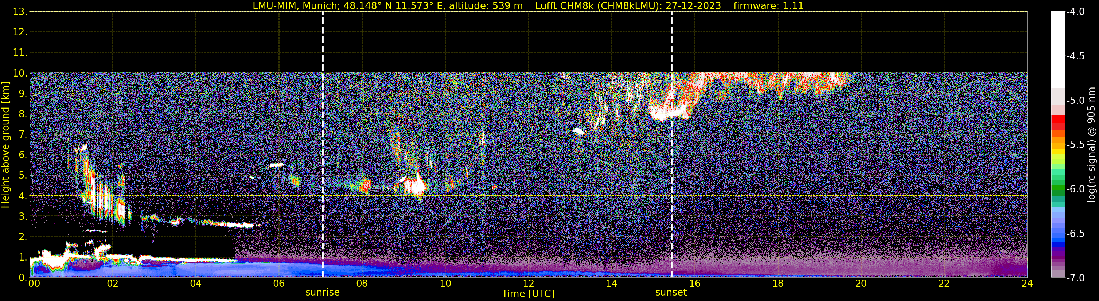Click the 'log(rc-signal) @ 905 nm' colorbar label
The height and width of the screenshot is (301, 1099).
1091,145
